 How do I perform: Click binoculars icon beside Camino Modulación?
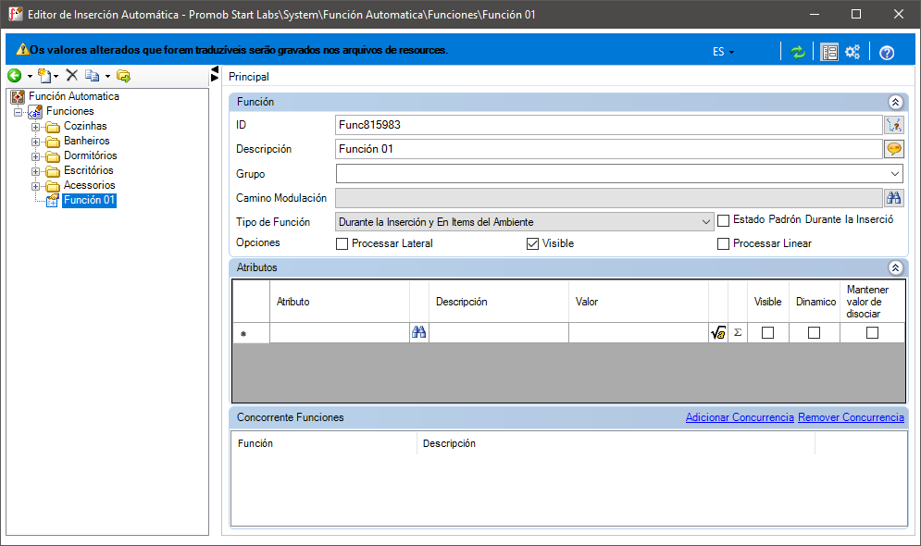pyautogui.click(x=894, y=198)
